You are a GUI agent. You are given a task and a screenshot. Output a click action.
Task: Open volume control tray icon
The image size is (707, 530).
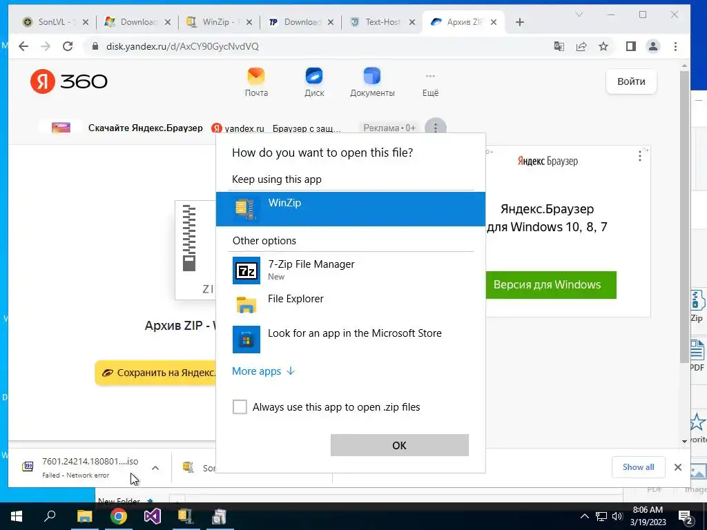click(617, 516)
